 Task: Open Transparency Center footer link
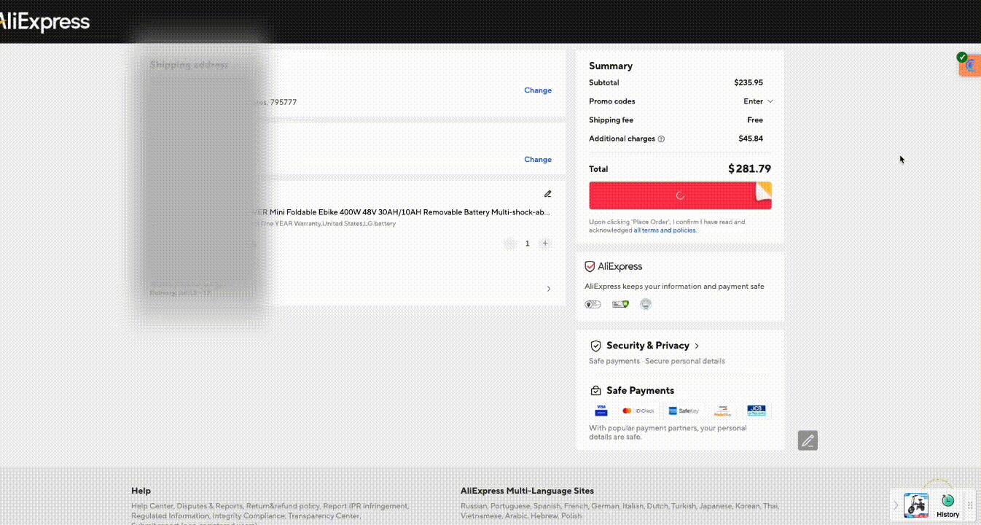pyautogui.click(x=324, y=516)
